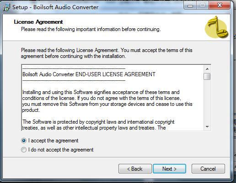Click the 'Setup - Boilsoft Audio Converter' title bar
This screenshot has width=236, height=183.
(55, 7)
